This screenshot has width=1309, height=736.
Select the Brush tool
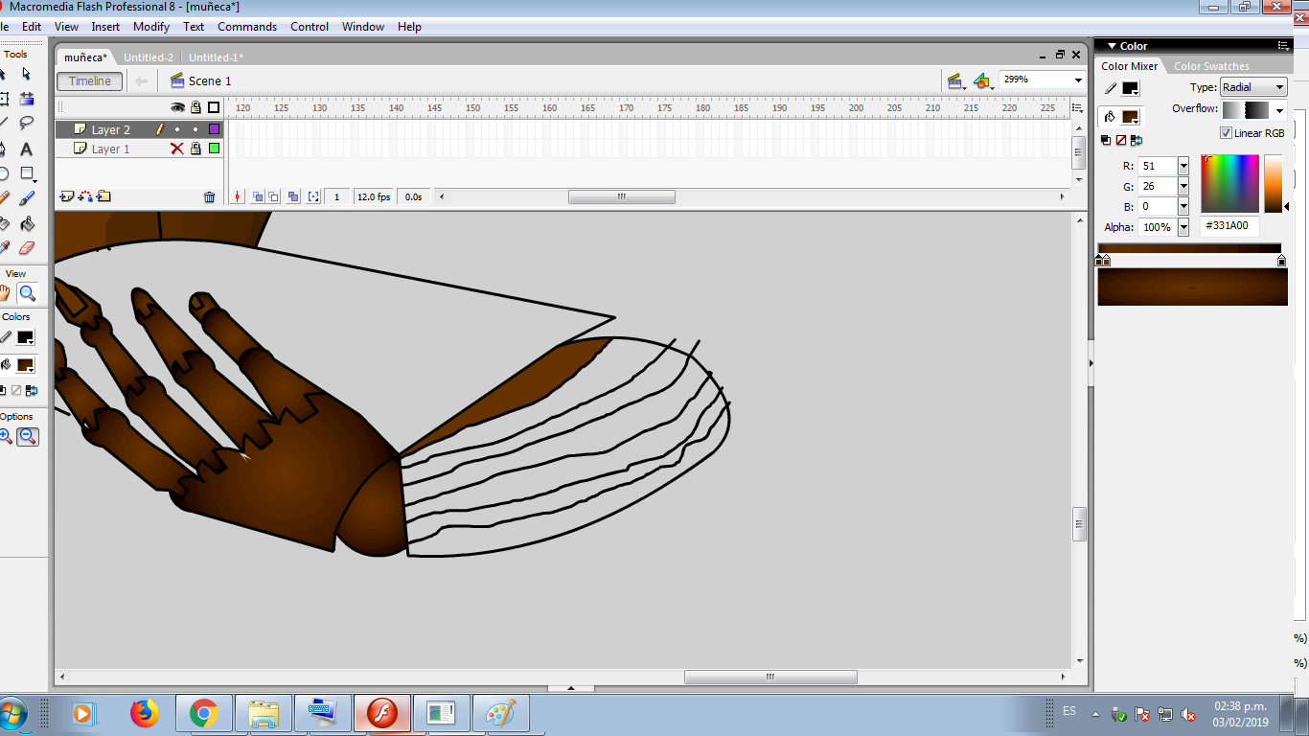[27, 198]
